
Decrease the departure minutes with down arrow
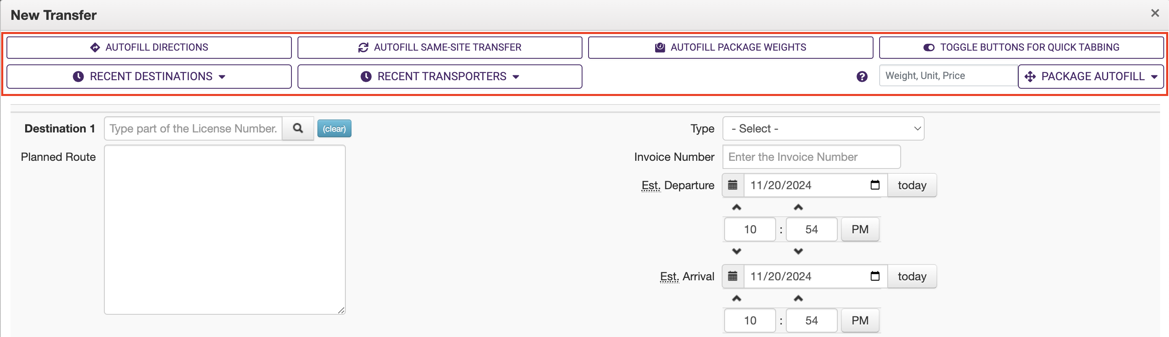798,252
